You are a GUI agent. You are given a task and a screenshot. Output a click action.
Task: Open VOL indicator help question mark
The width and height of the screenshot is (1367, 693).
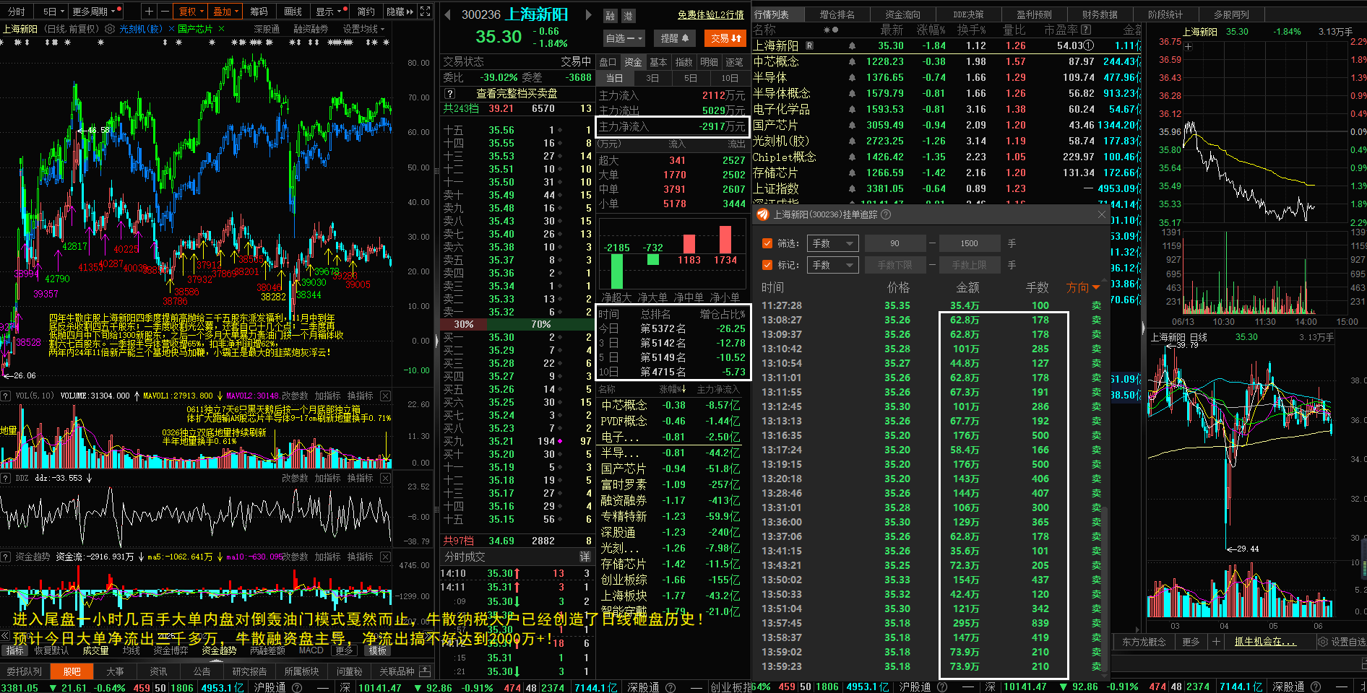point(6,396)
